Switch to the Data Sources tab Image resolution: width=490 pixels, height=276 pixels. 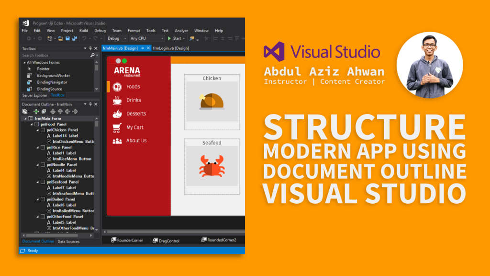[68, 241]
